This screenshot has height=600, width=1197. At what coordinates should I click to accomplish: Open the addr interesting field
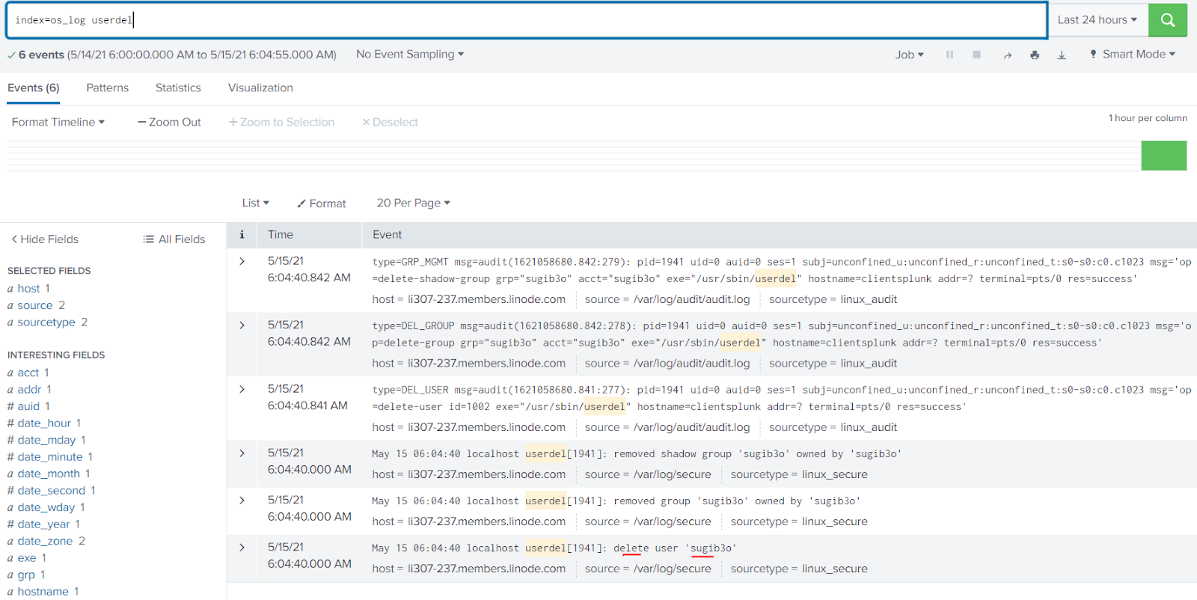tap(29, 389)
